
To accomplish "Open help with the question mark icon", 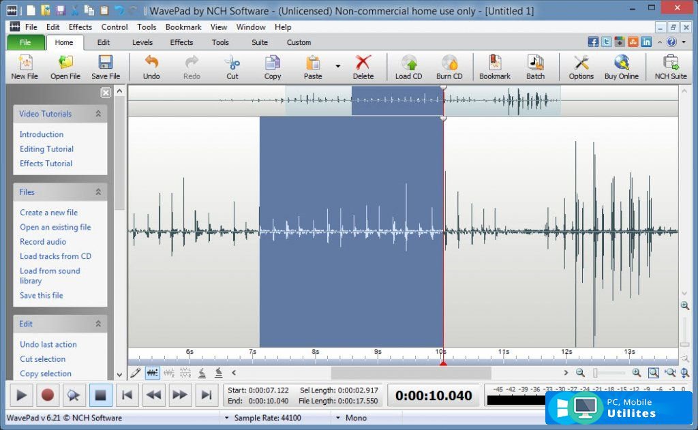I will tap(671, 42).
